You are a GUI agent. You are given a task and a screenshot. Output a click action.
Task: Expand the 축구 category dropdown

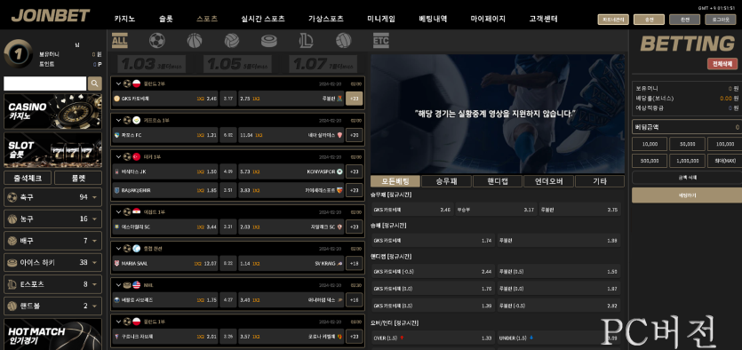point(95,197)
